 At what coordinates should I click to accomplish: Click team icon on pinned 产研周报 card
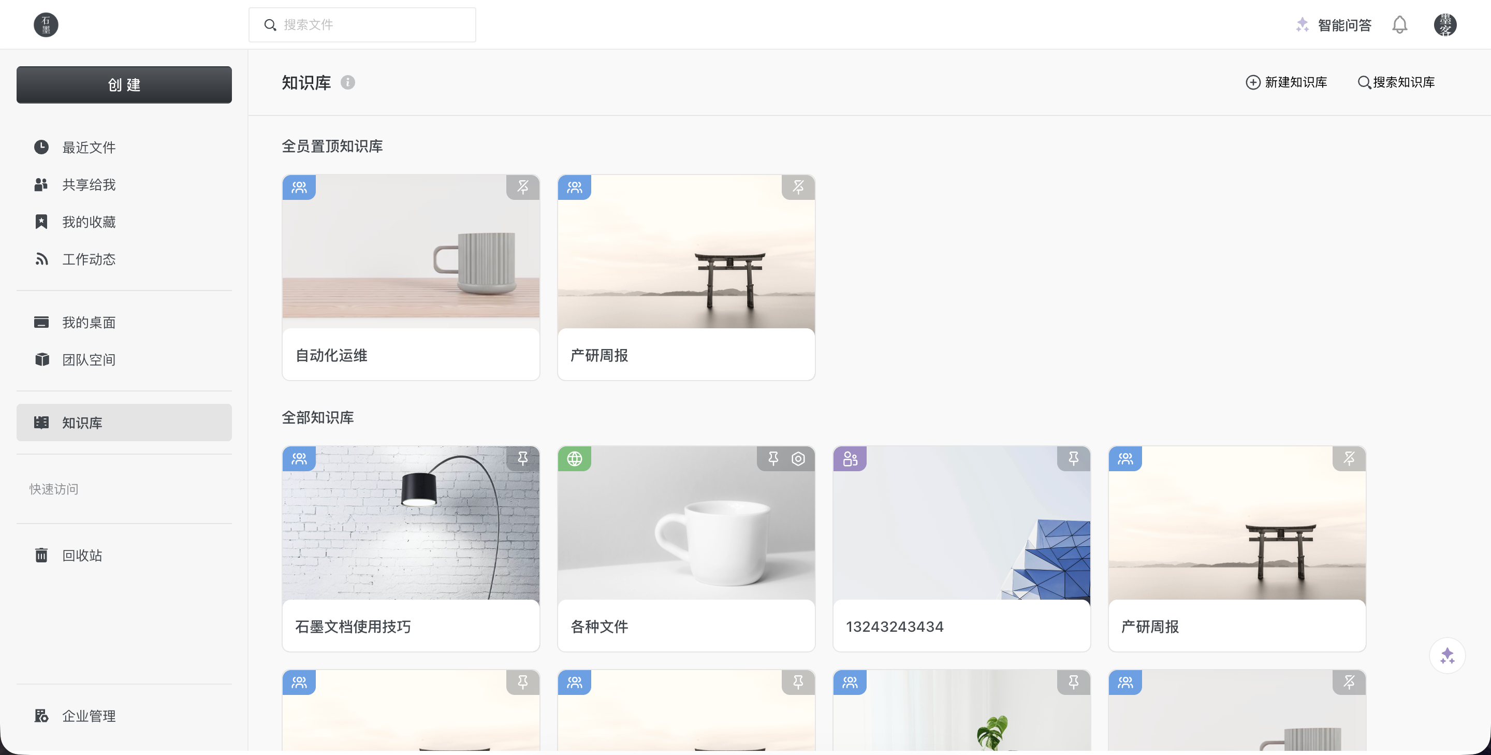pos(575,187)
